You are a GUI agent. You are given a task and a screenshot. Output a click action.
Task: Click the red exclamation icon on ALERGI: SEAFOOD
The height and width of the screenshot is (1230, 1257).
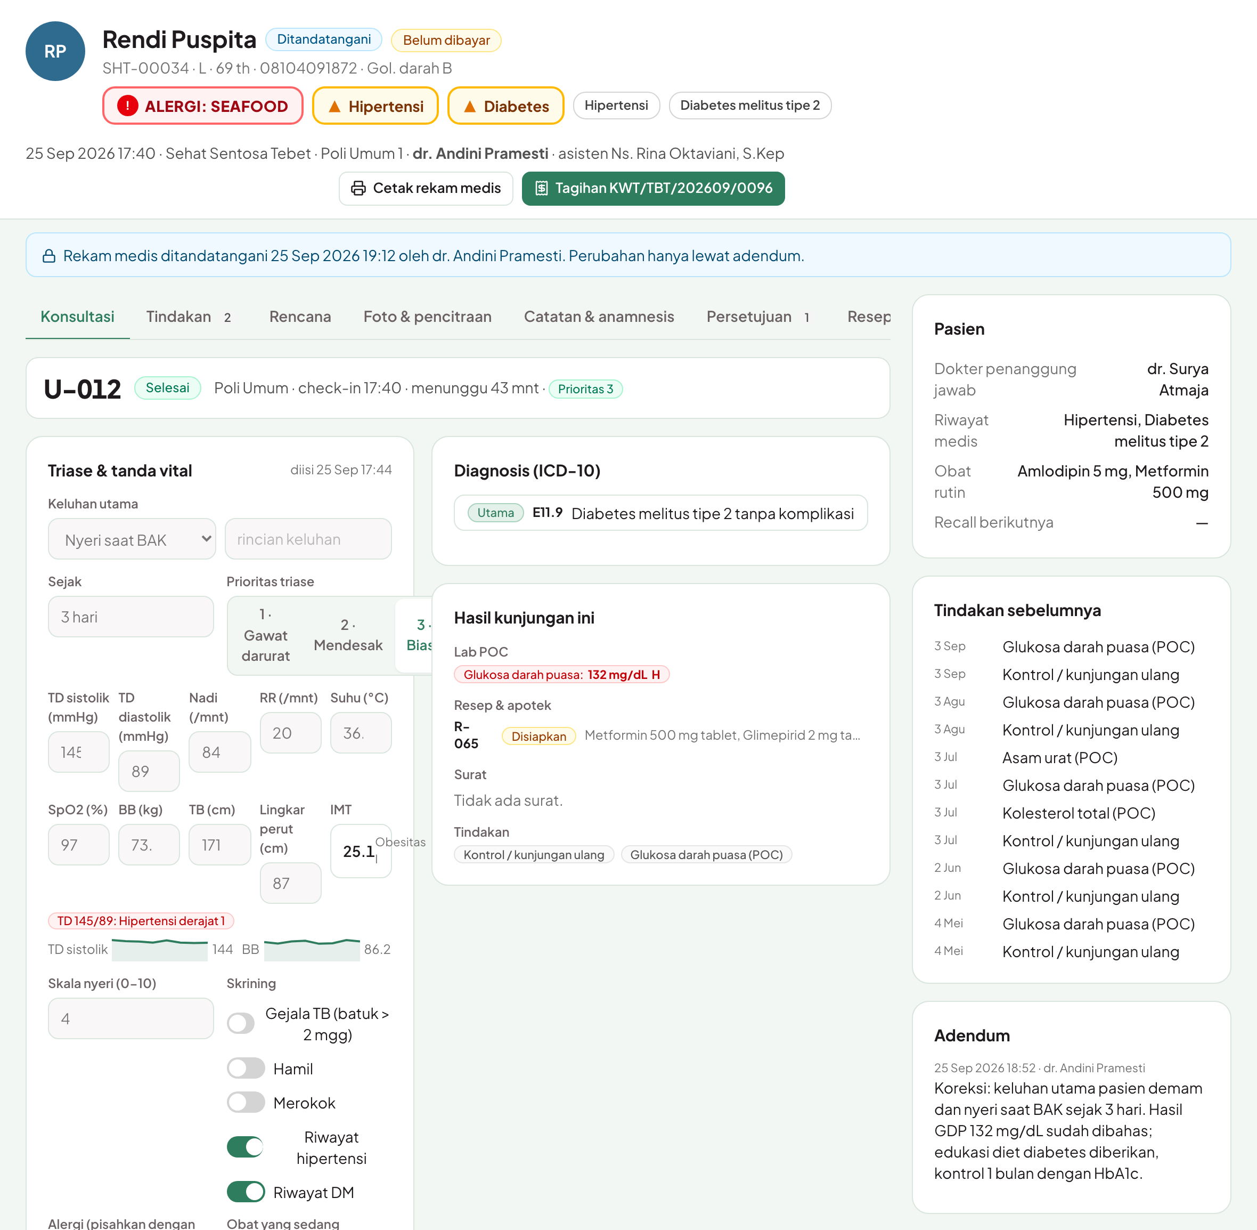(127, 106)
